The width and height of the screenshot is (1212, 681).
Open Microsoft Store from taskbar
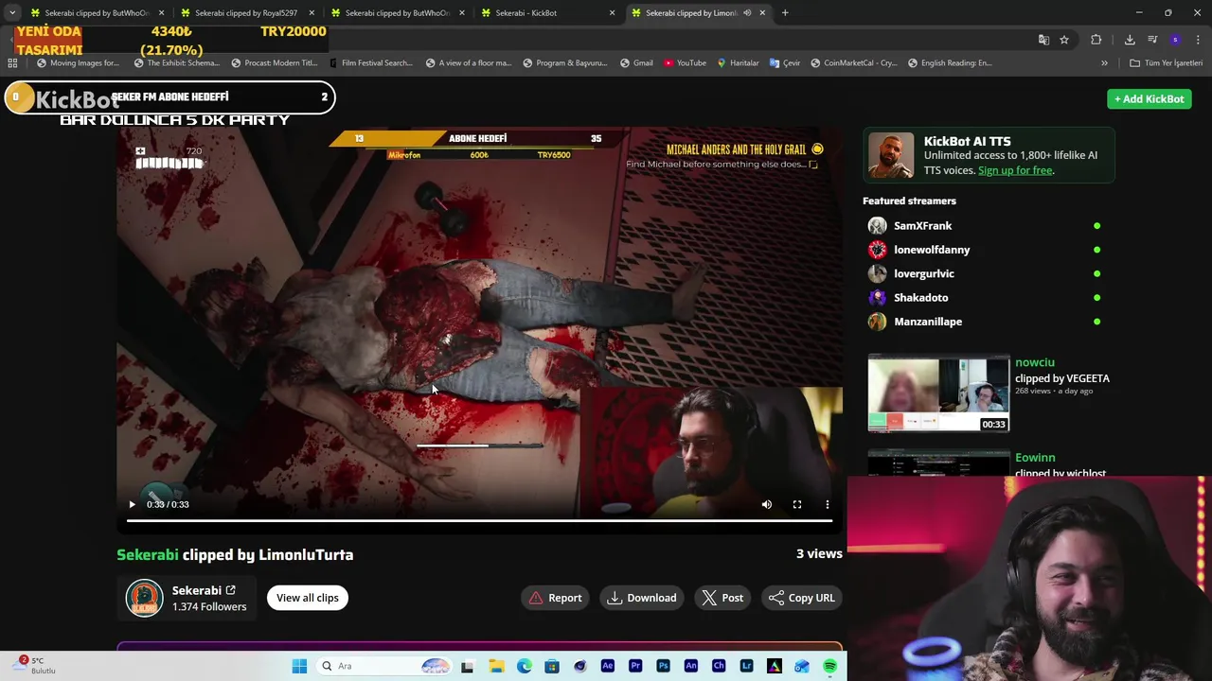[552, 666]
